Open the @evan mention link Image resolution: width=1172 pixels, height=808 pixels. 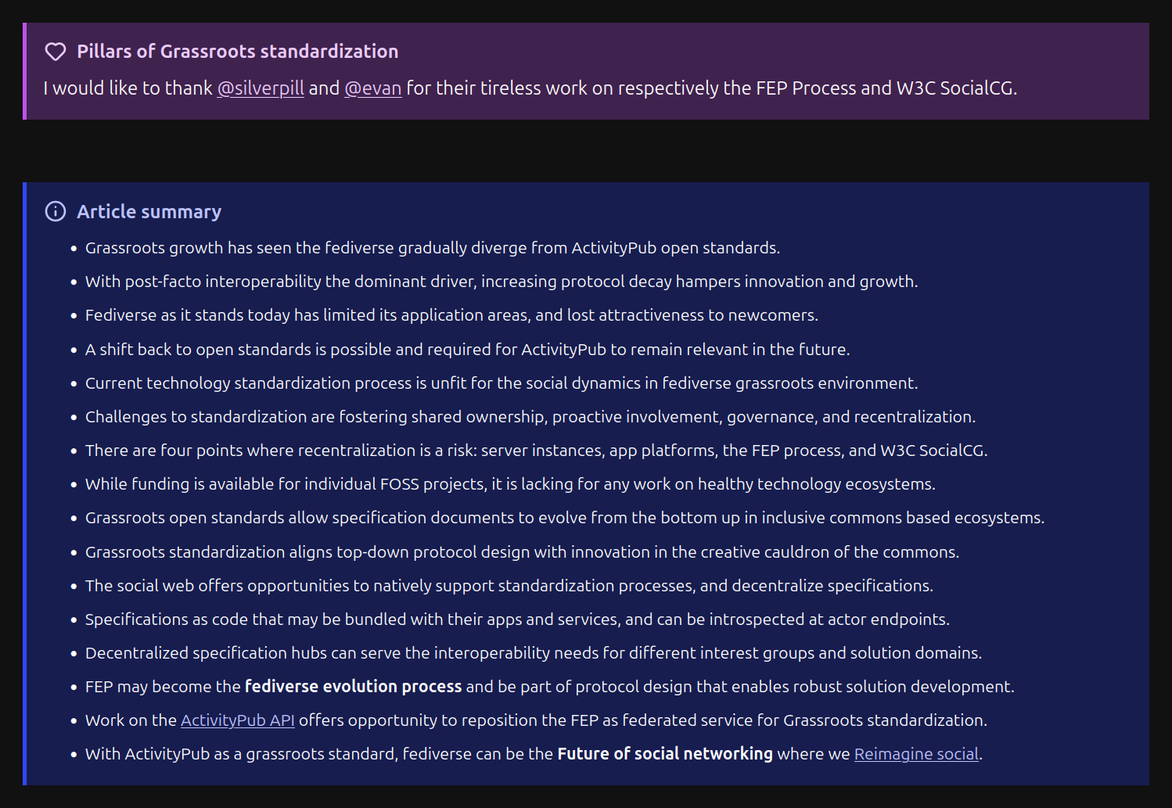click(x=372, y=88)
